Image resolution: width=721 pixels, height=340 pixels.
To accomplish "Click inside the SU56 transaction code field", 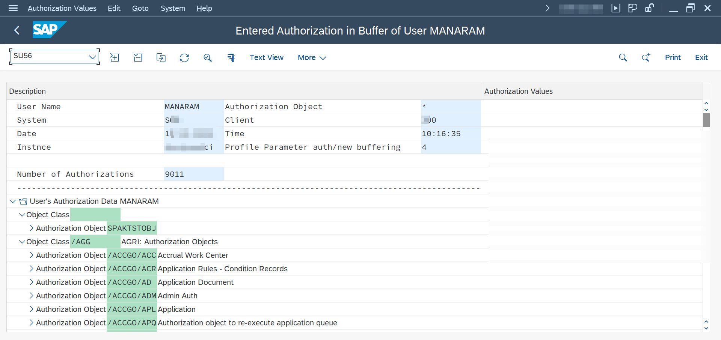I will pos(49,56).
